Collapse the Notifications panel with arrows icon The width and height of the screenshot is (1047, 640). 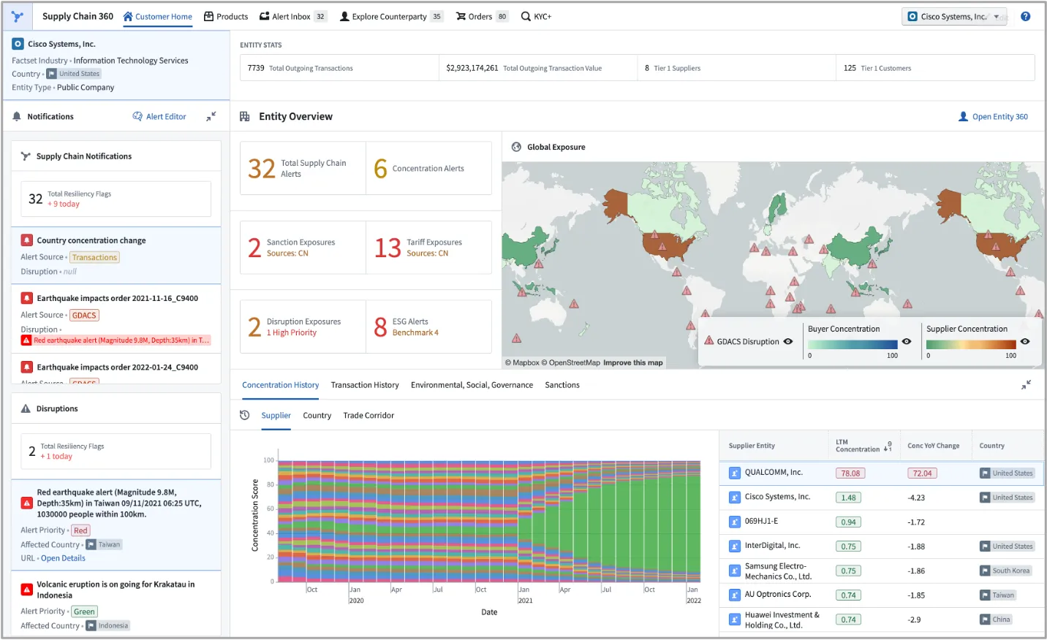pyautogui.click(x=211, y=117)
